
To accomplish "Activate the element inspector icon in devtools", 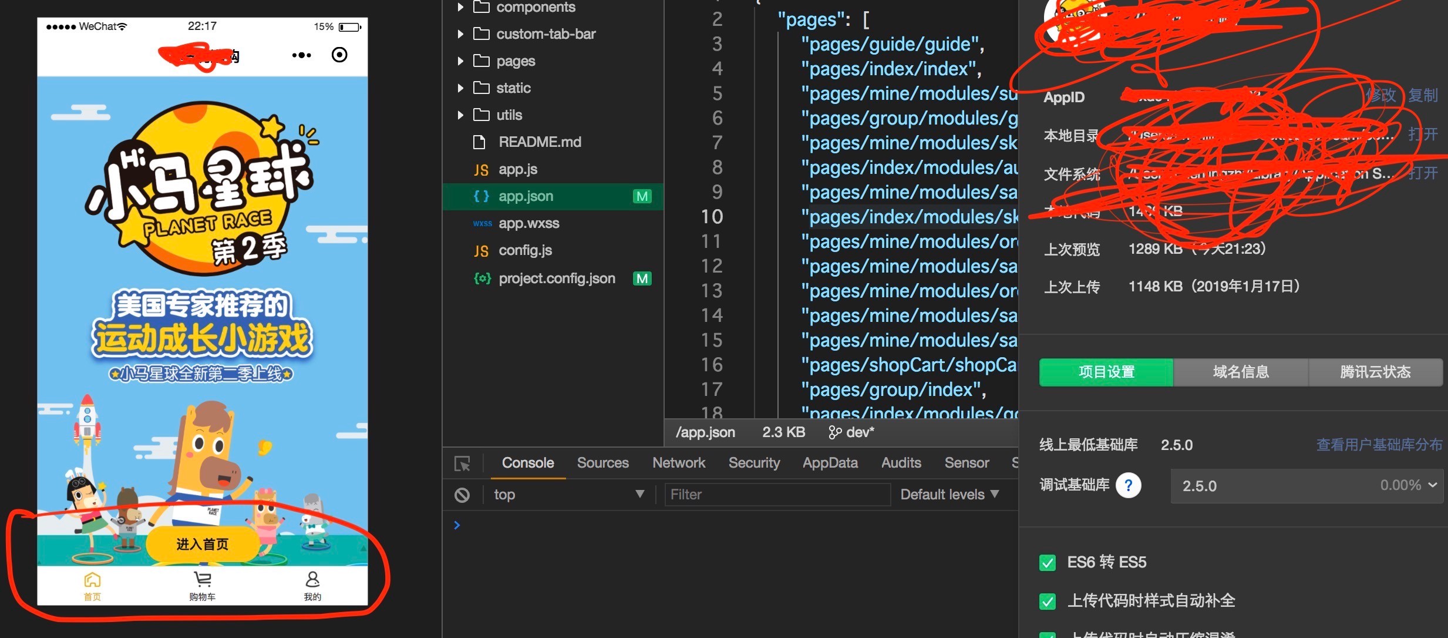I will [463, 464].
